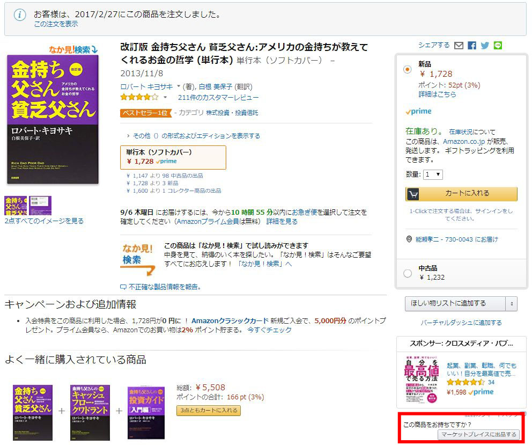532x445 pixels.
Task: Expand the star rating breakdown arrow
Action: click(165, 98)
